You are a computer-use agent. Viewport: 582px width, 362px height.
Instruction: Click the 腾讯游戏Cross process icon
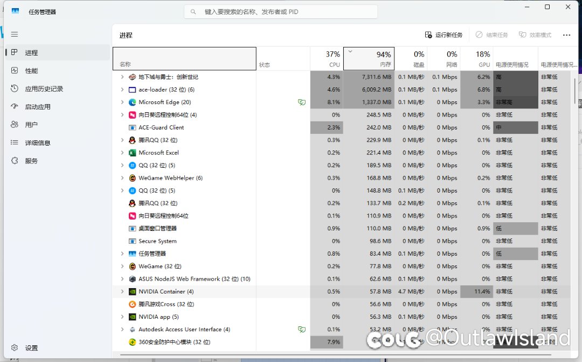[132, 304]
